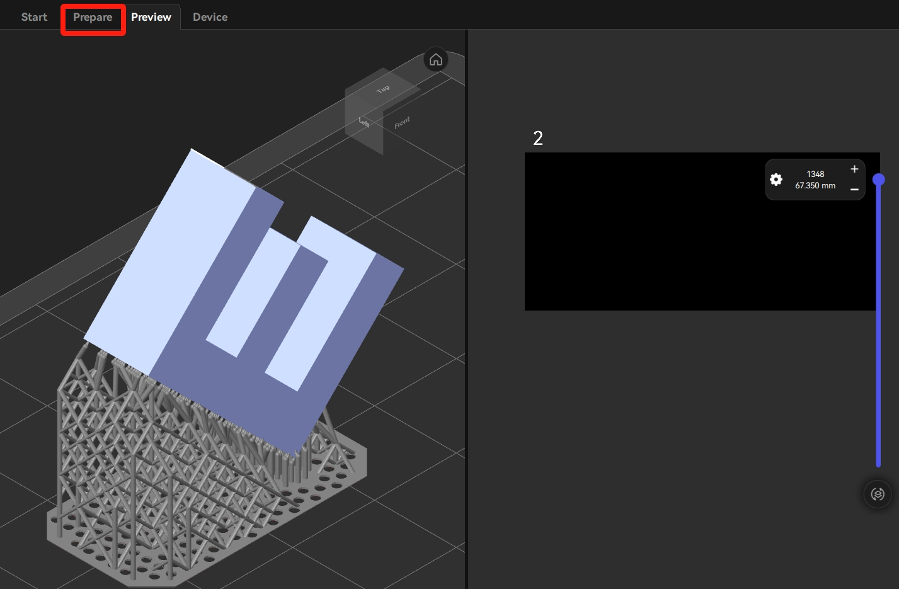Open layer settings with the gear icon
Viewport: 899px width, 589px height.
[x=776, y=180]
